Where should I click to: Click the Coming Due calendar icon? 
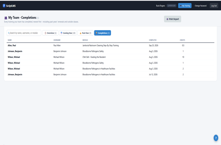coord(61,33)
